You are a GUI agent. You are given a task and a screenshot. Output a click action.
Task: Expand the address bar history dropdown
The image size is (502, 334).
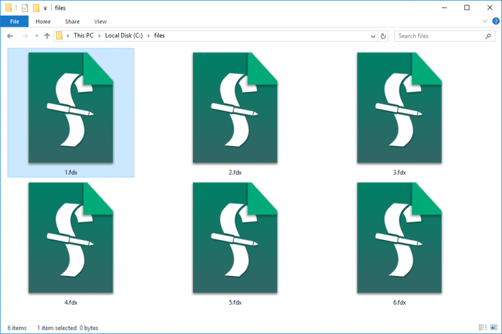click(x=373, y=36)
